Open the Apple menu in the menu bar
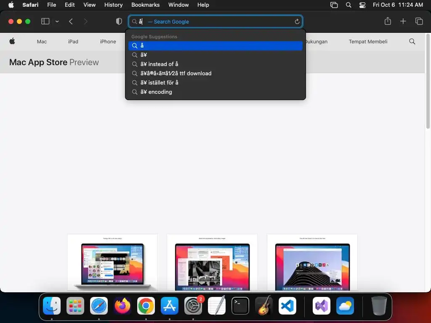Image resolution: width=431 pixels, height=323 pixels. coord(11,5)
